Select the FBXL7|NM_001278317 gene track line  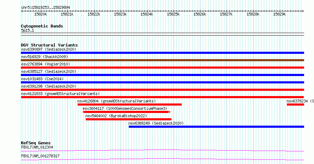click(x=162, y=159)
